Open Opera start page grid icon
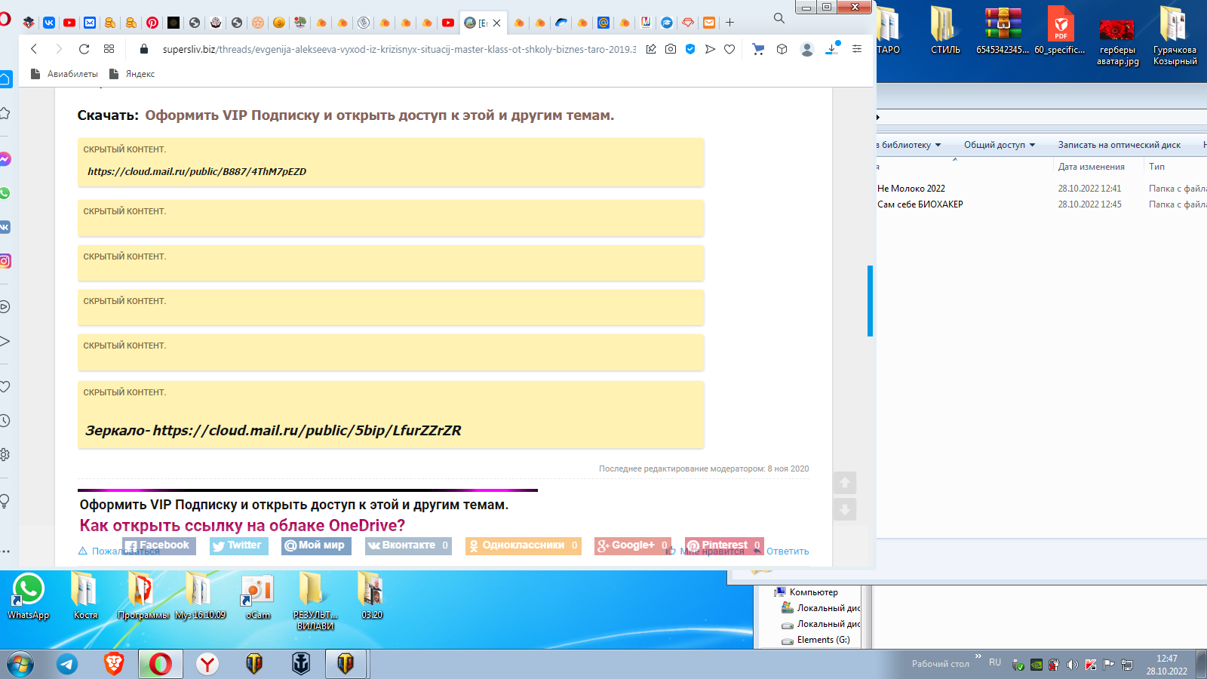This screenshot has height=679, width=1207. [x=109, y=49]
